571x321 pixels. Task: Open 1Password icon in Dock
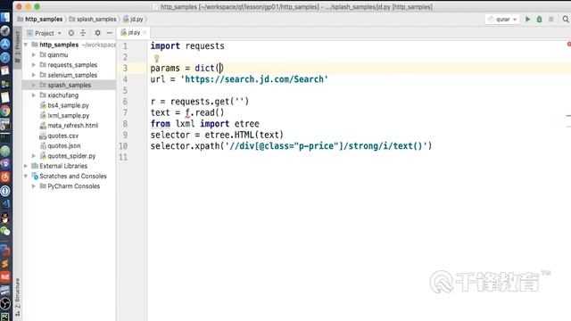tap(5, 191)
